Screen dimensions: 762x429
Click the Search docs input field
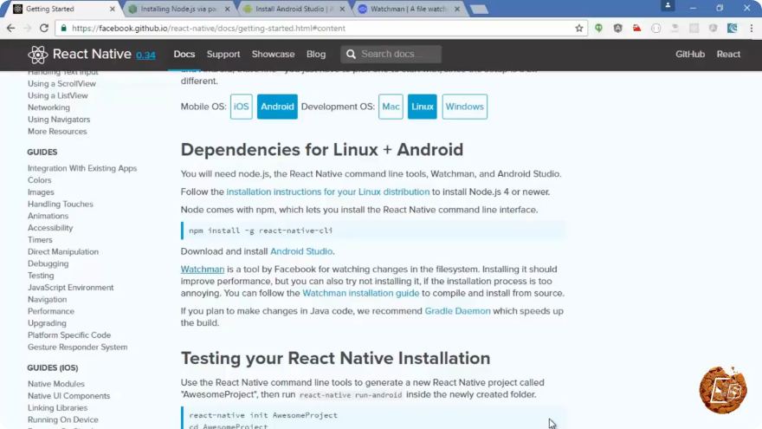click(x=391, y=54)
